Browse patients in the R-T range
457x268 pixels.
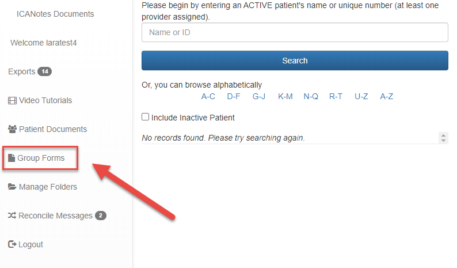pos(336,96)
